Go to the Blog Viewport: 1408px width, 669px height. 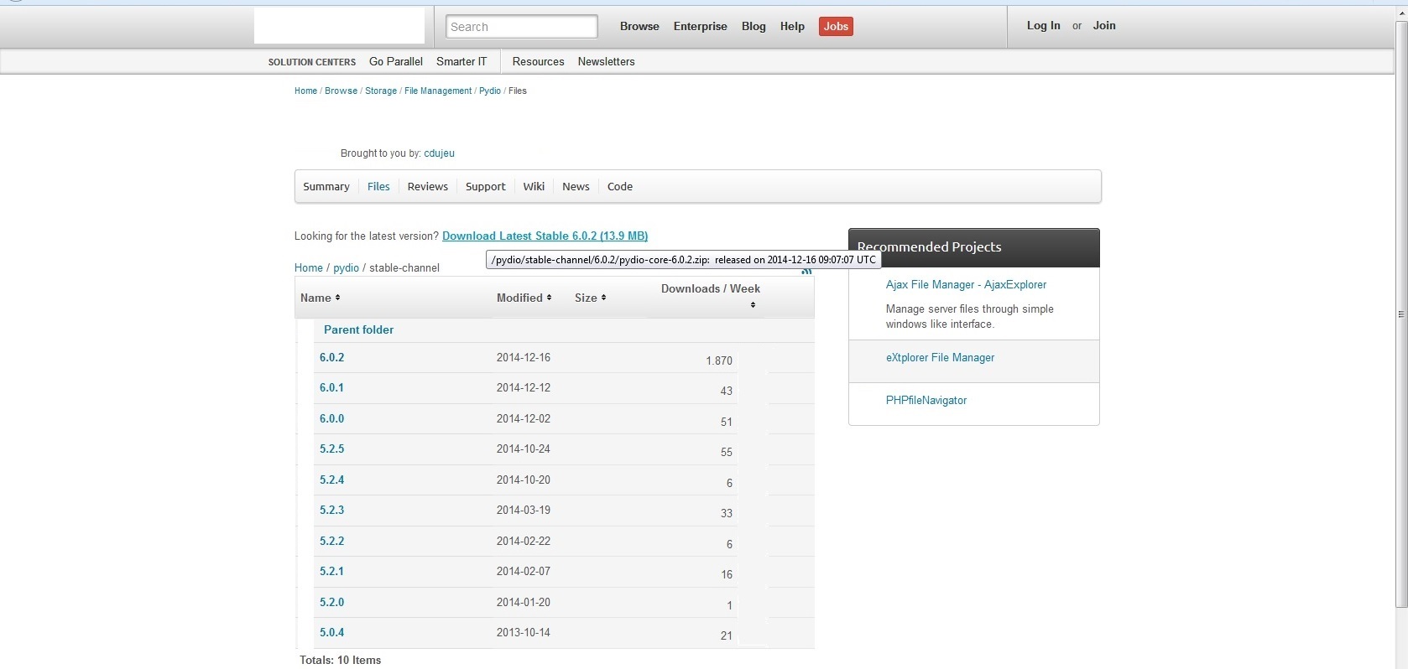(754, 27)
